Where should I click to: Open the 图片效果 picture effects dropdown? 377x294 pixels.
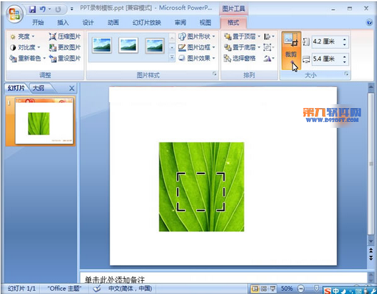coord(197,58)
